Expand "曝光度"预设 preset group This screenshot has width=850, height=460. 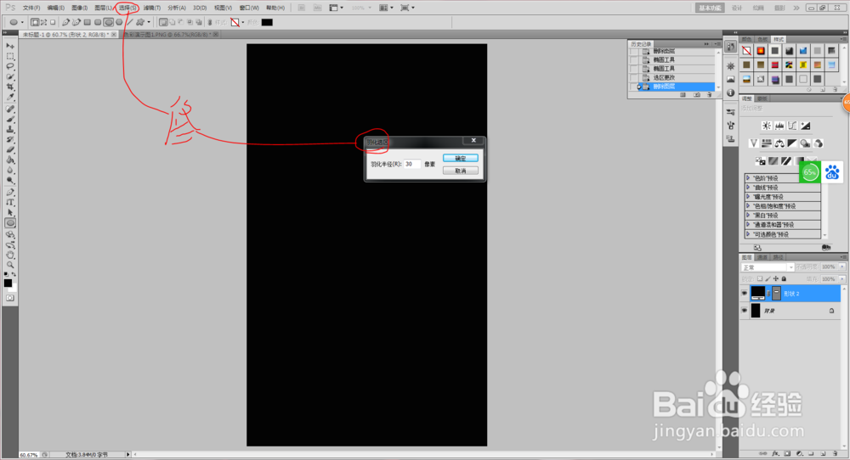point(748,196)
